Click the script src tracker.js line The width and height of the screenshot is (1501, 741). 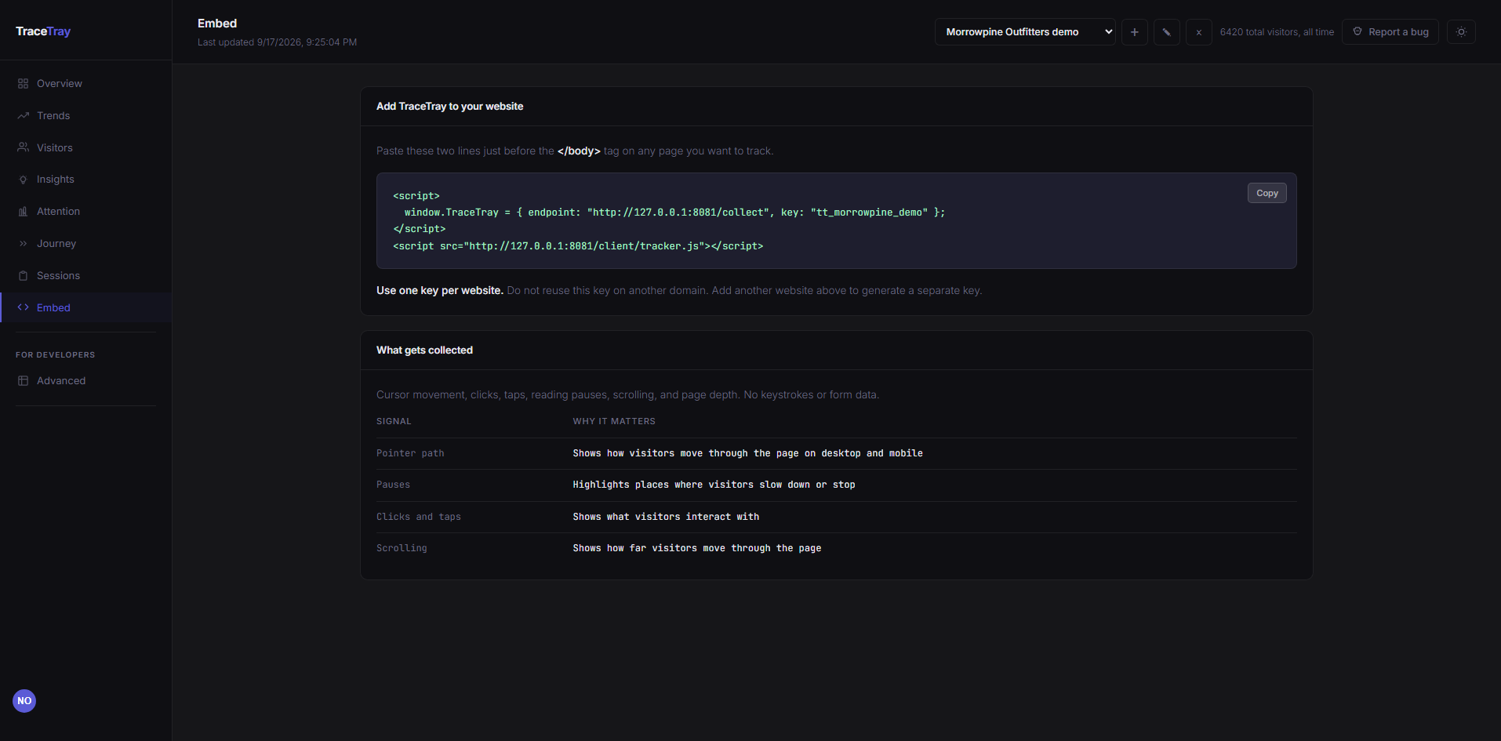[578, 246]
